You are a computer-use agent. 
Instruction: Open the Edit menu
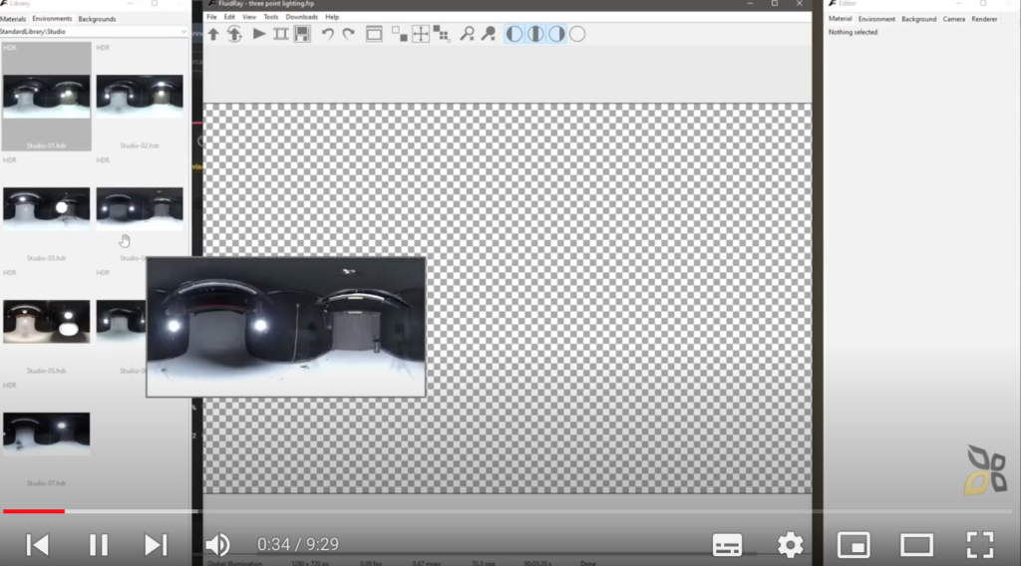pyautogui.click(x=230, y=17)
